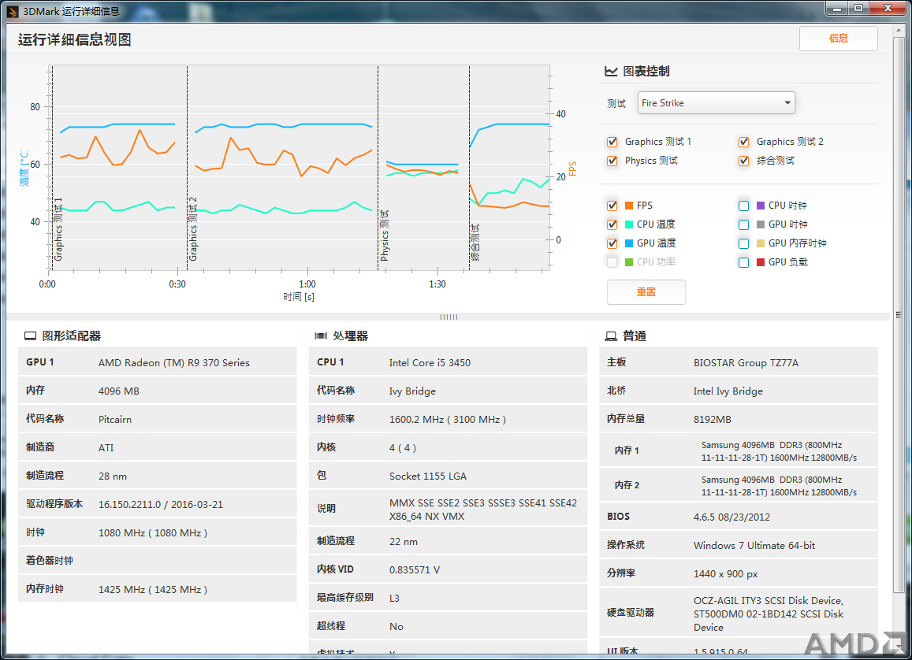Click the 重置 reset button
The width and height of the screenshot is (912, 660).
tap(646, 291)
